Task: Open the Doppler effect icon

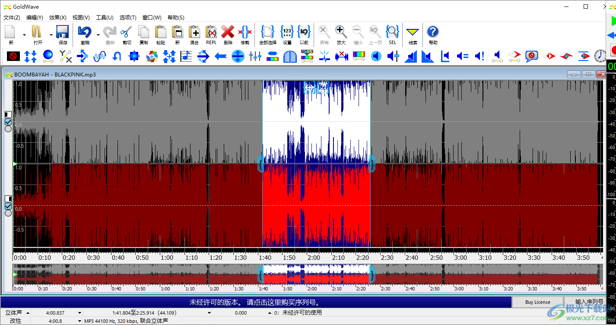Action: [x=48, y=56]
